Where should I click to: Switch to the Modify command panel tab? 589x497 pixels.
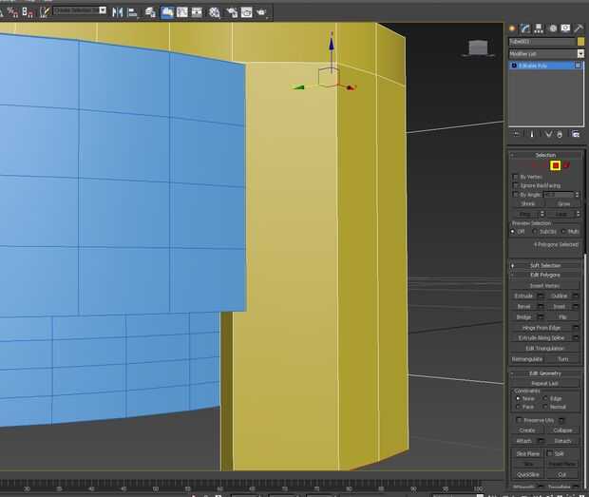click(x=525, y=29)
